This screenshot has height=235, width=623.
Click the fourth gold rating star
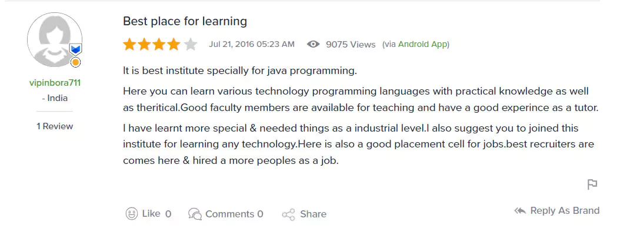(175, 44)
